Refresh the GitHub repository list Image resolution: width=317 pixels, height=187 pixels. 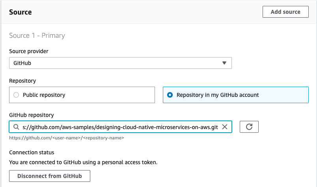pyautogui.click(x=249, y=127)
